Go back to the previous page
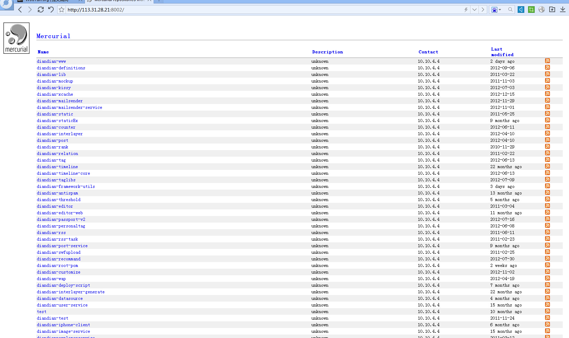 tap(20, 10)
